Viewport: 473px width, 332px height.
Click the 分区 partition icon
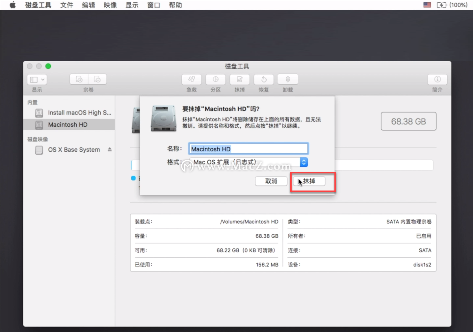tap(216, 79)
